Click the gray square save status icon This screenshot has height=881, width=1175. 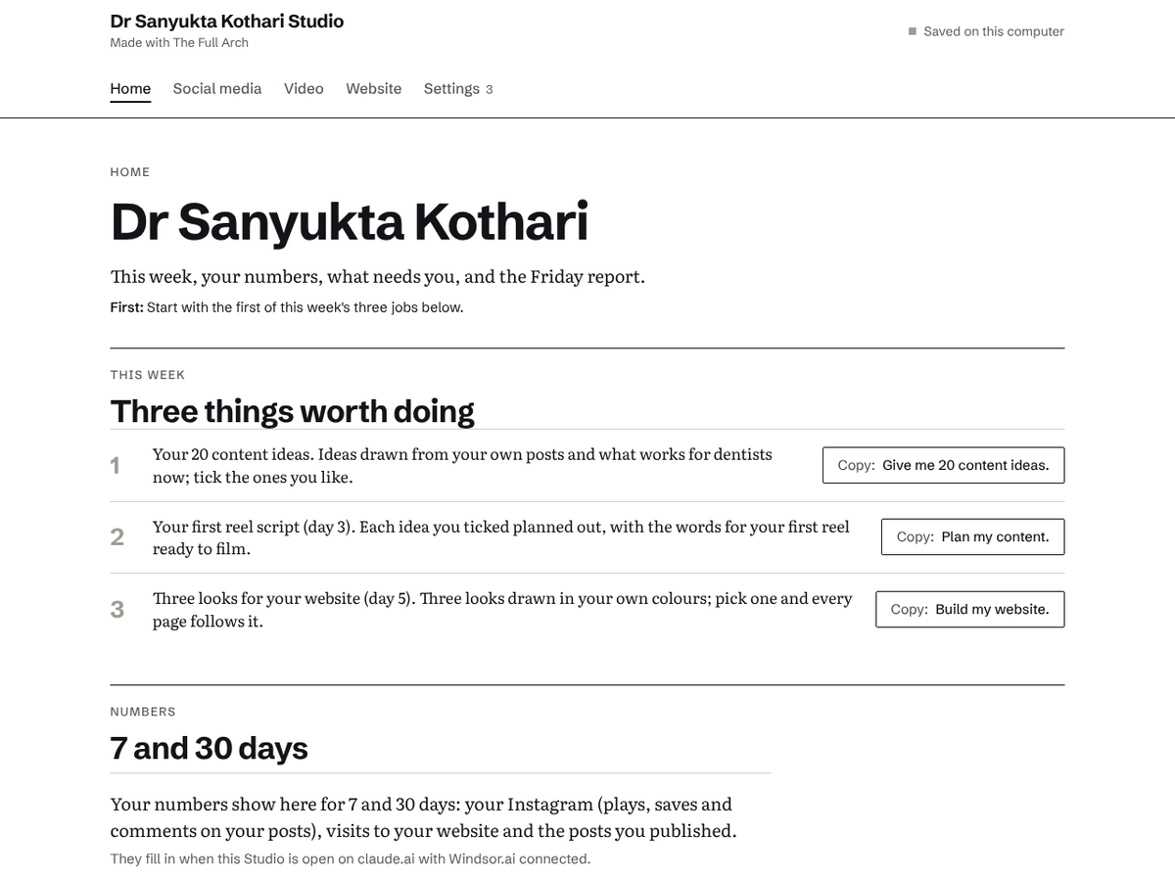[913, 31]
